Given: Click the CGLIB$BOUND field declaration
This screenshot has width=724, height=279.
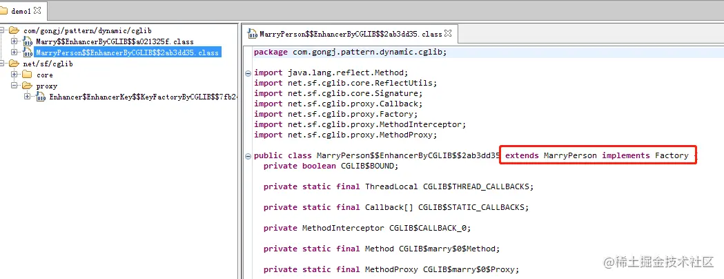Looking at the screenshot, I should [331, 166].
